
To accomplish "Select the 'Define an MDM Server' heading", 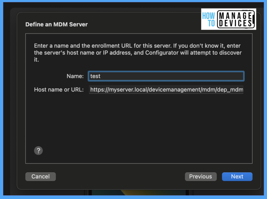I will 57,24.
